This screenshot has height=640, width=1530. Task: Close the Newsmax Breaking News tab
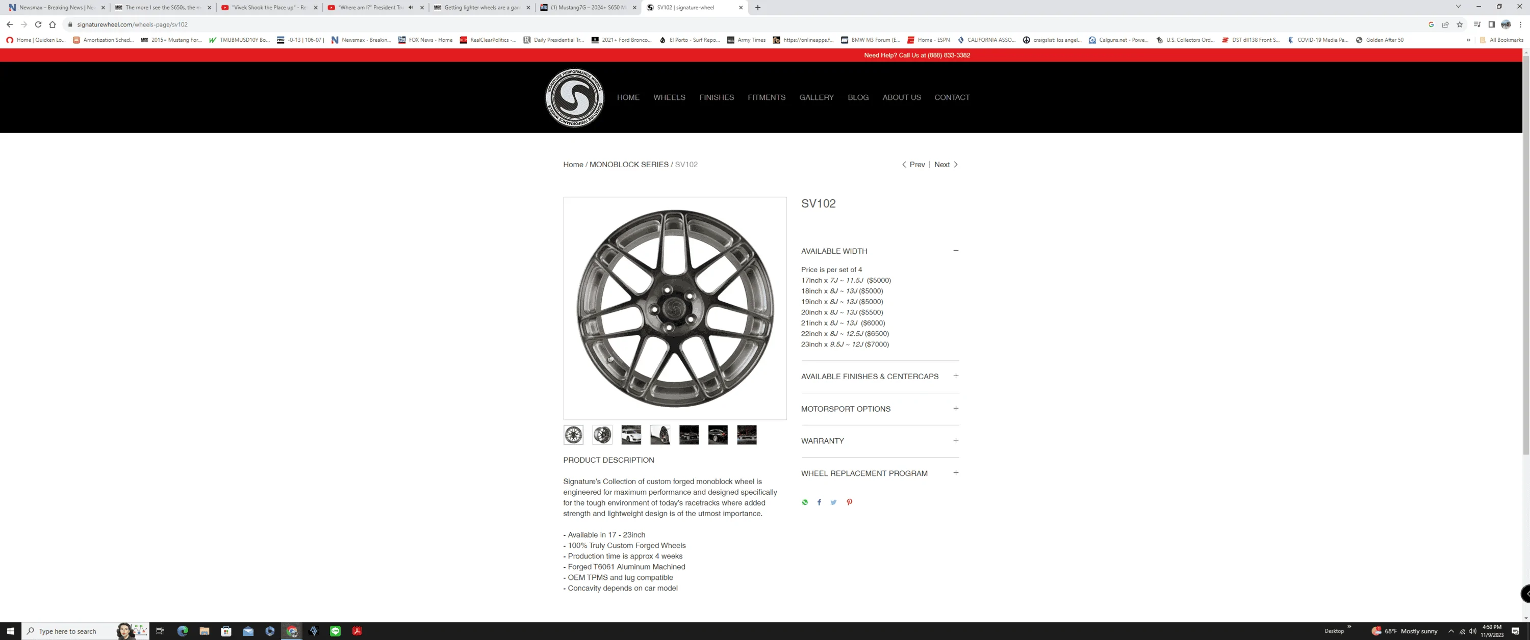pyautogui.click(x=103, y=8)
